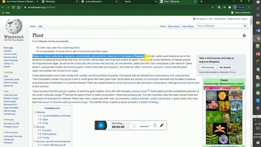Viewport: 261px width, 147px height.
Task: Close the Plant - Wikipedia tab
Action: [x=195, y=2]
